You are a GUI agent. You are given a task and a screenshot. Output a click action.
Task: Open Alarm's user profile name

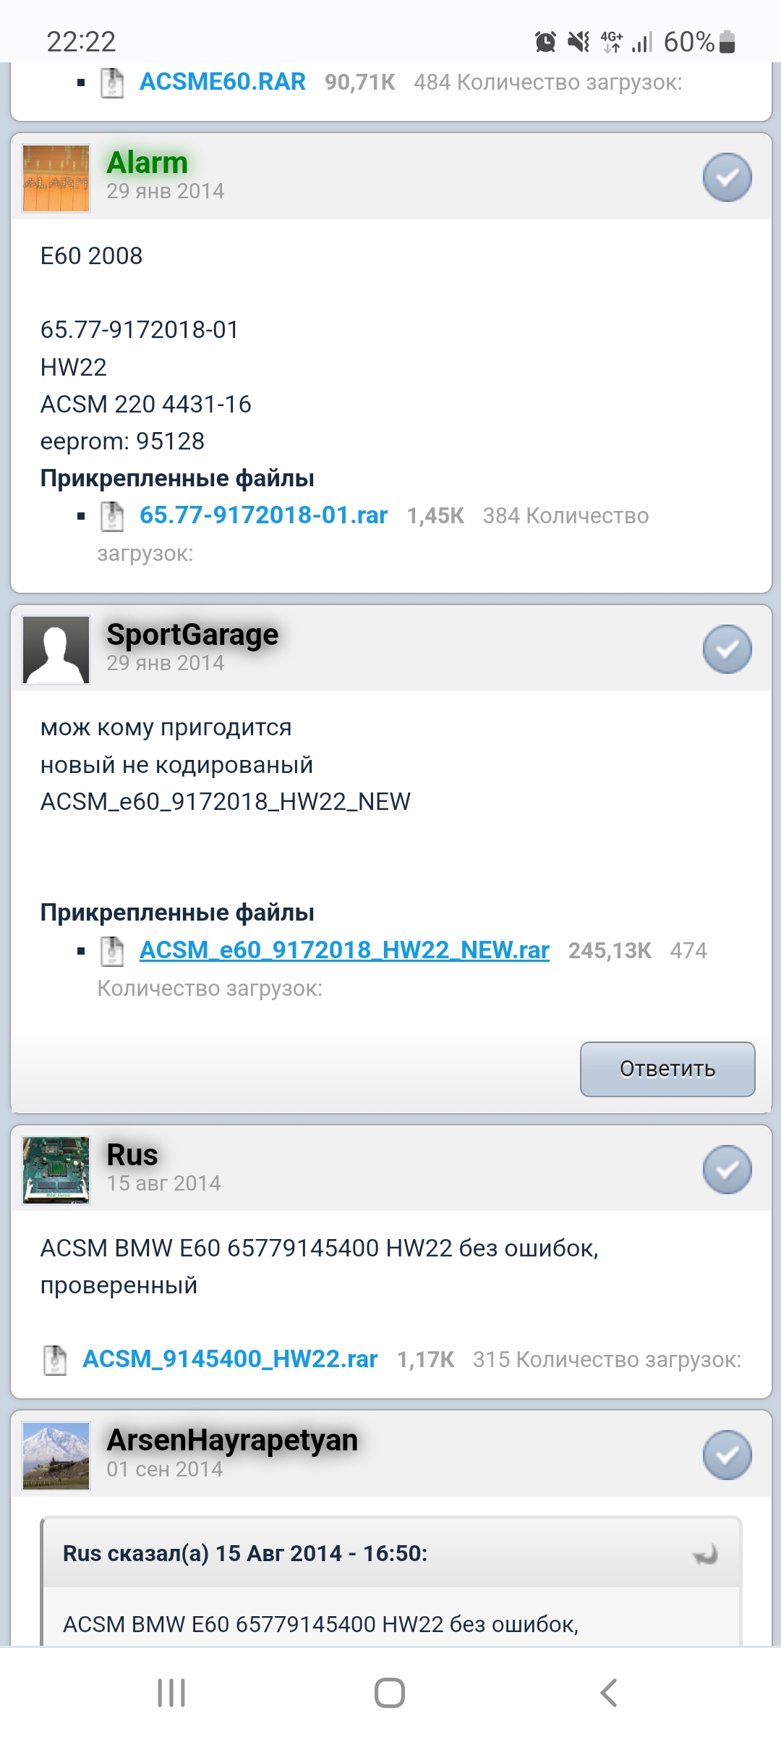point(148,163)
